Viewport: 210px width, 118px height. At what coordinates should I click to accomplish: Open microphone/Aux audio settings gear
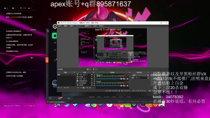pos(128,79)
